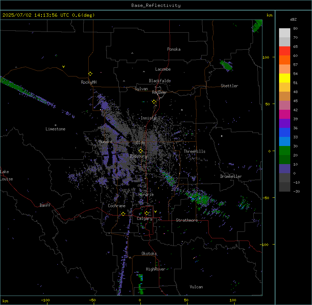
Task: Click the Lake Louise label at the left edge
Action: 7,175
